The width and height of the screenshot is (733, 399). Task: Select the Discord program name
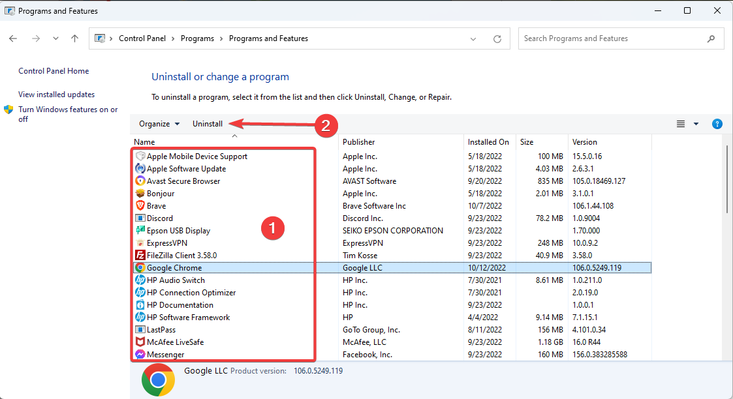coord(160,218)
